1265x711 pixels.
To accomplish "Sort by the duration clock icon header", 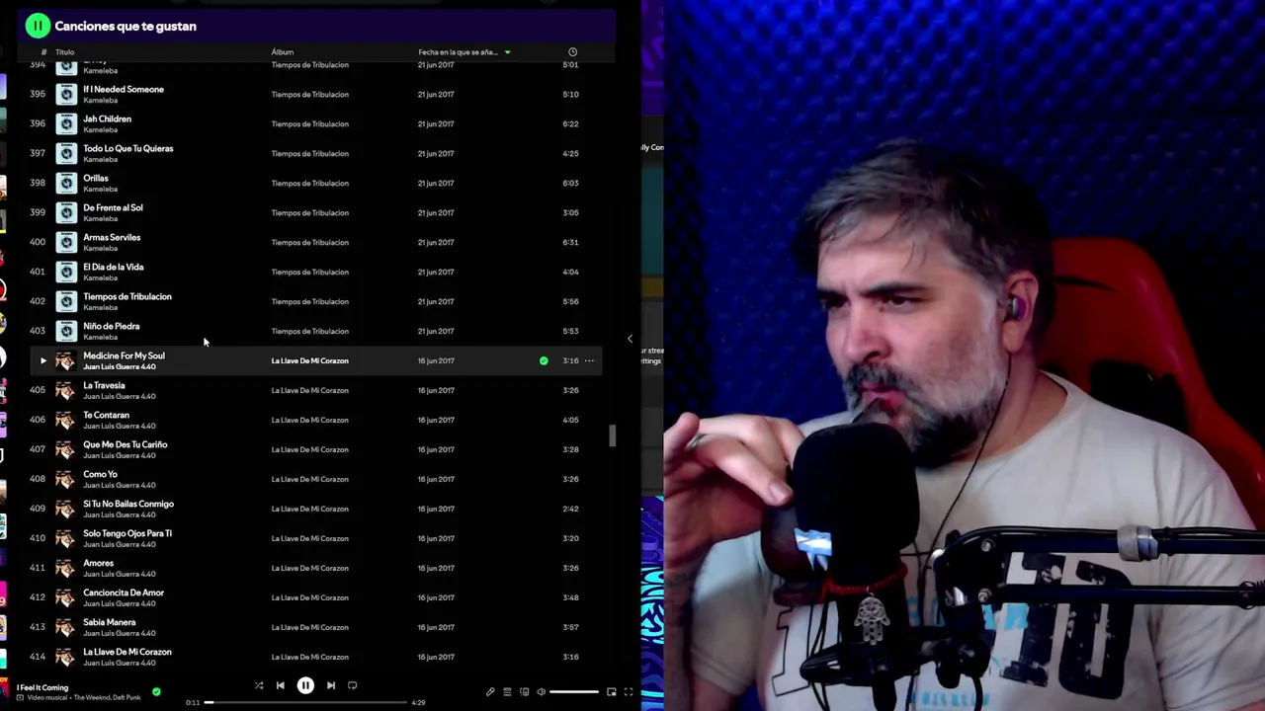I will [x=572, y=51].
